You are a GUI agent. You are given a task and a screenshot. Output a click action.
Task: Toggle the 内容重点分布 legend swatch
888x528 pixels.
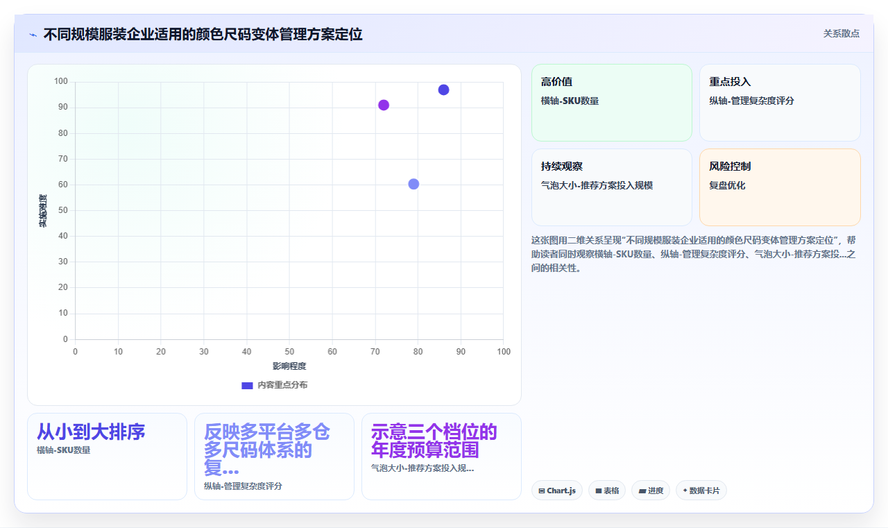247,385
